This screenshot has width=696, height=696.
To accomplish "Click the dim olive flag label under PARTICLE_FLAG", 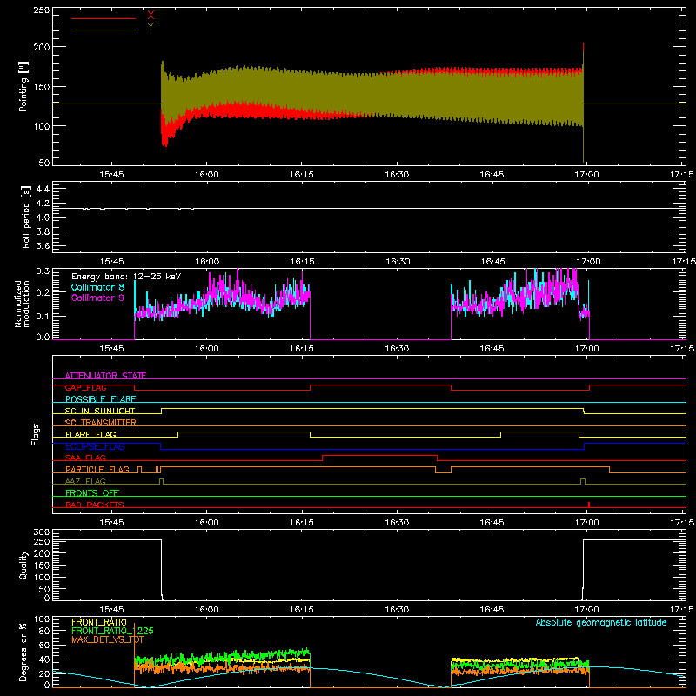I will (x=85, y=481).
